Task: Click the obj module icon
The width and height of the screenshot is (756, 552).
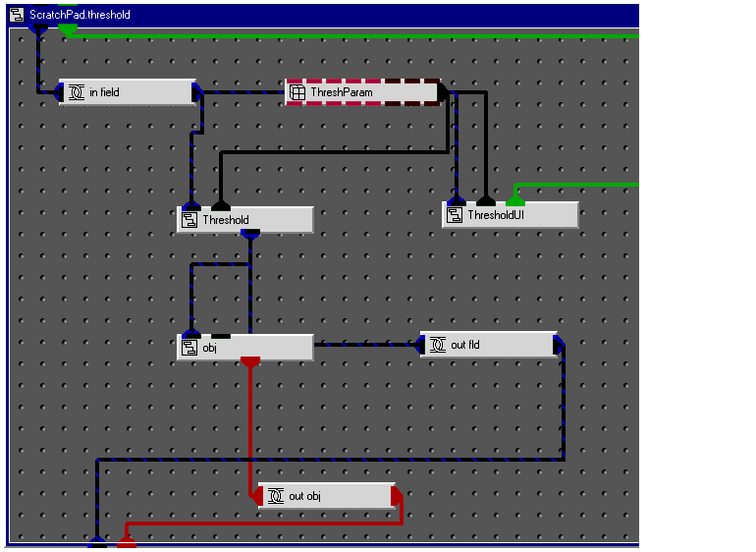Action: (x=190, y=348)
